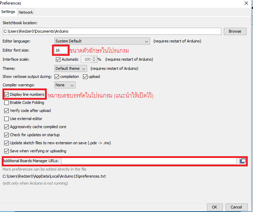Click the Browse button
Screen dimensions: 253x212
[235, 32]
